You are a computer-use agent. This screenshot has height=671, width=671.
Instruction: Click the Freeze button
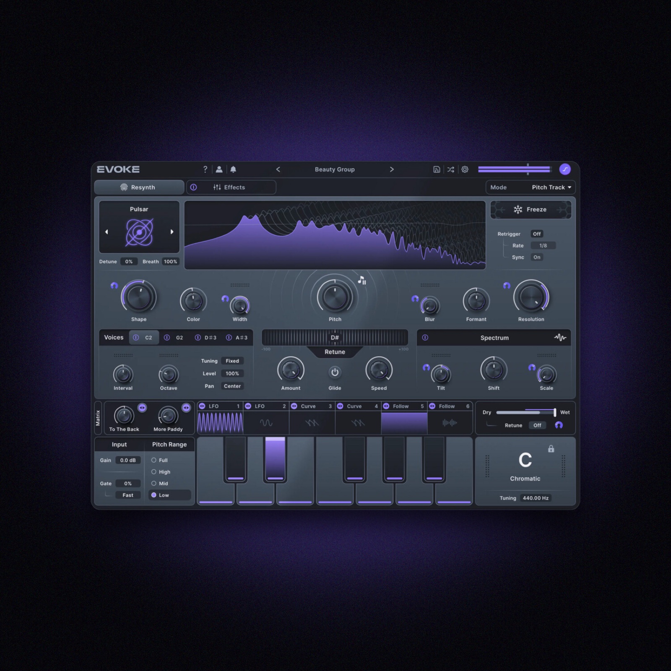531,210
